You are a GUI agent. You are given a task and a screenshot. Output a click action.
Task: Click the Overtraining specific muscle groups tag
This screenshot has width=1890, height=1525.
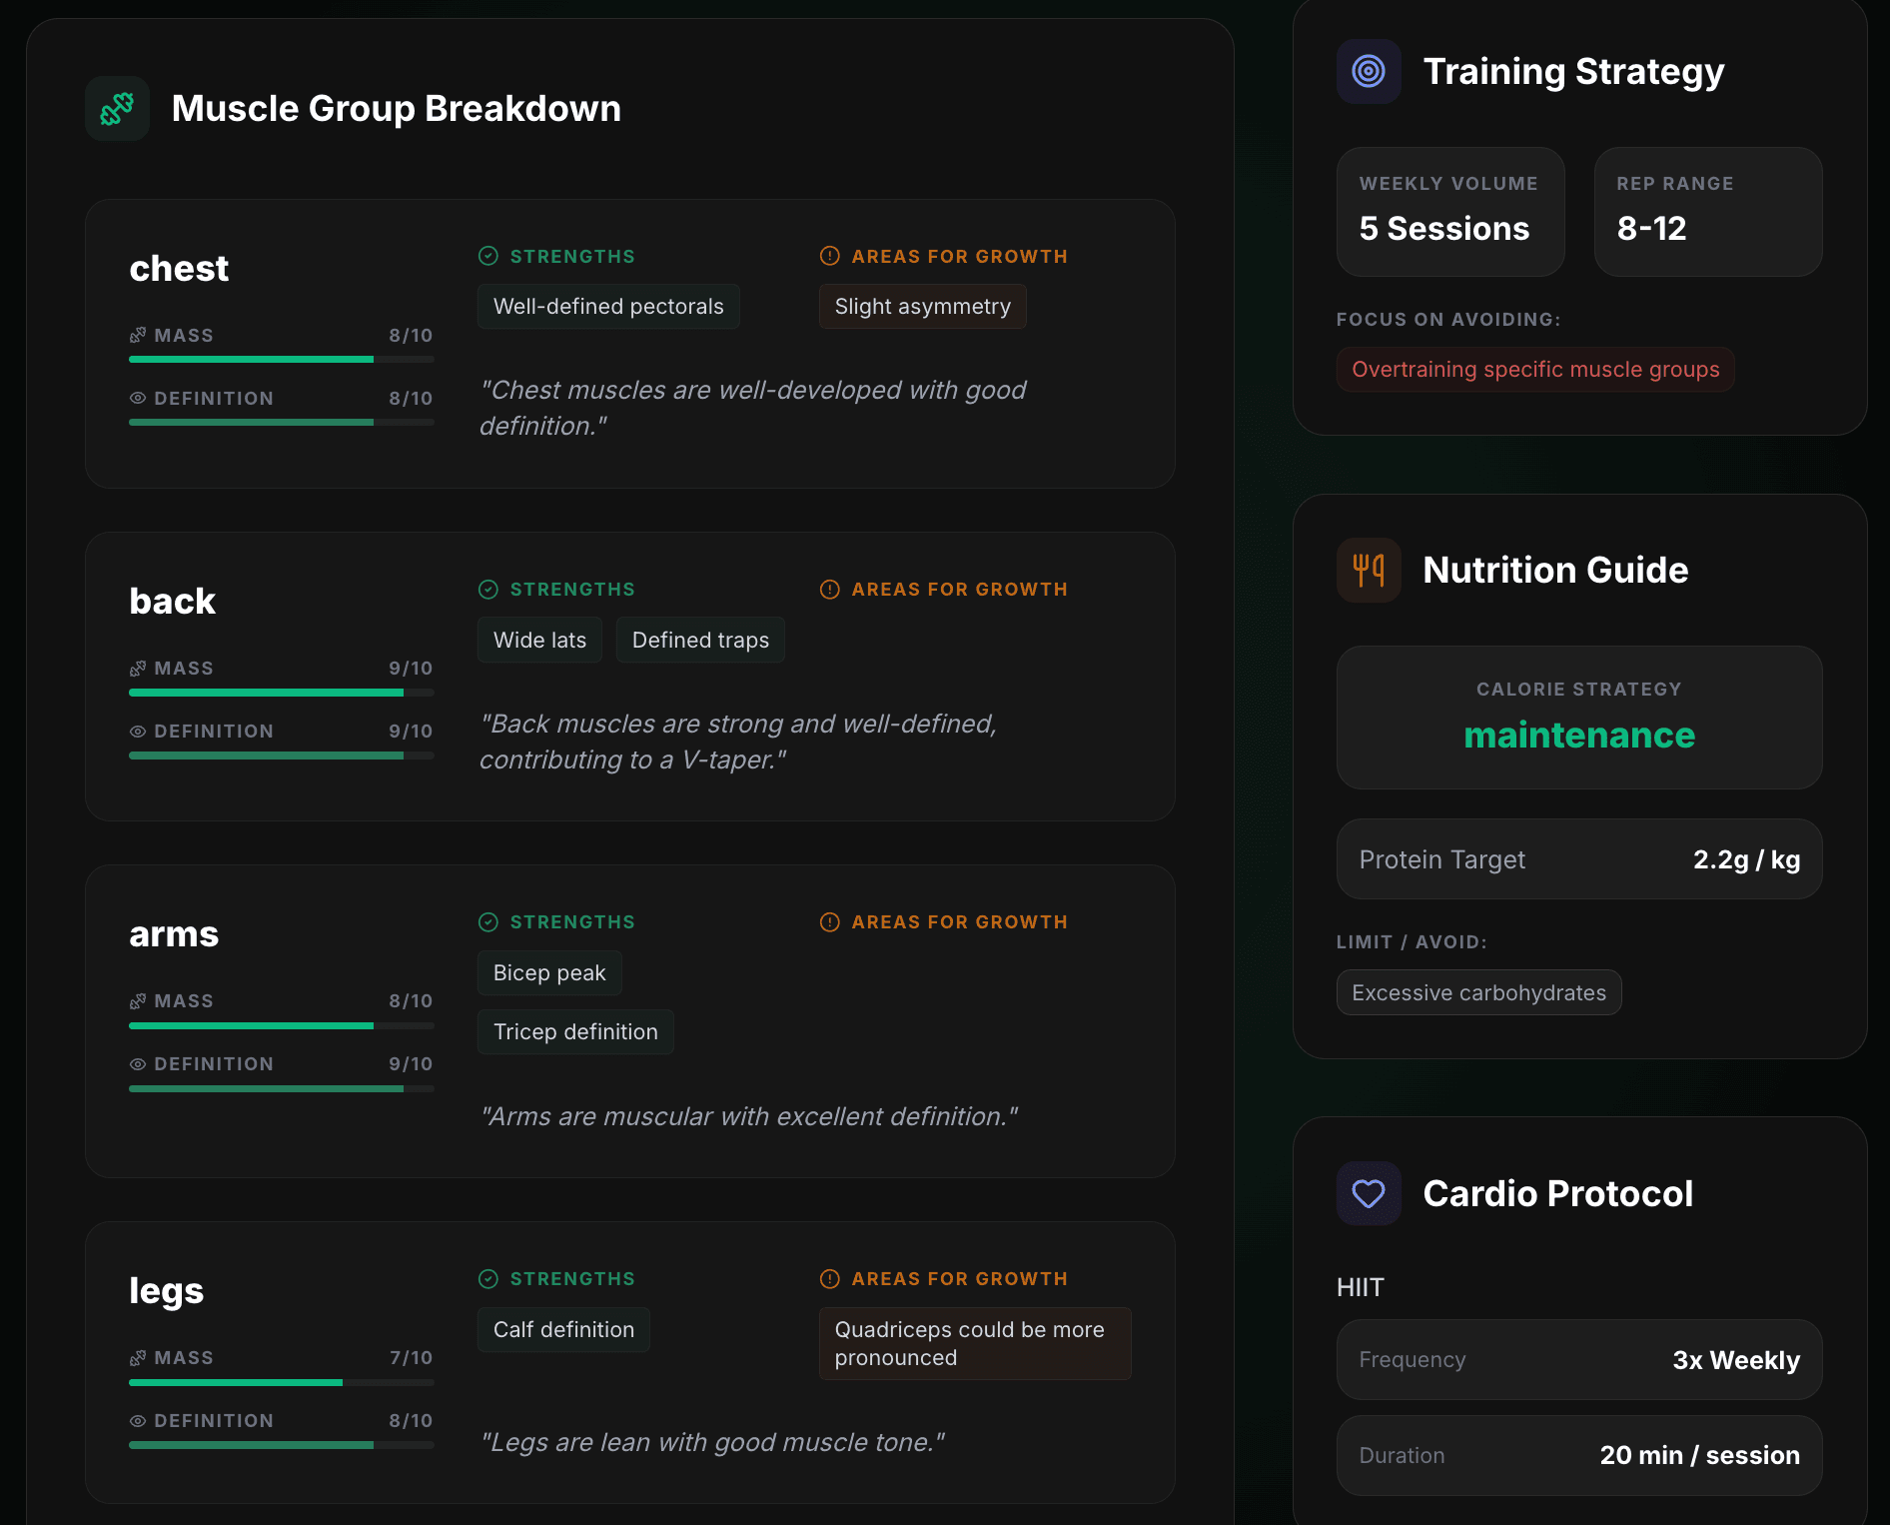tap(1534, 370)
